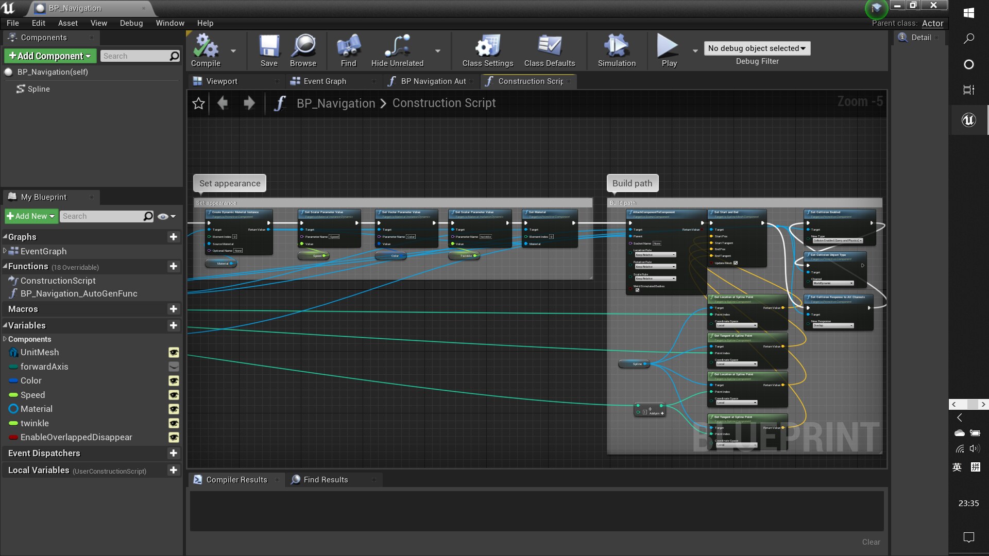Open Find in blueprint tool
Image resolution: width=989 pixels, height=556 pixels.
[x=348, y=46]
